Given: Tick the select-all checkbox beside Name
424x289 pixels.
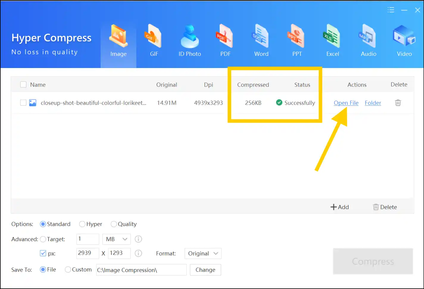Looking at the screenshot, I should tap(23, 85).
